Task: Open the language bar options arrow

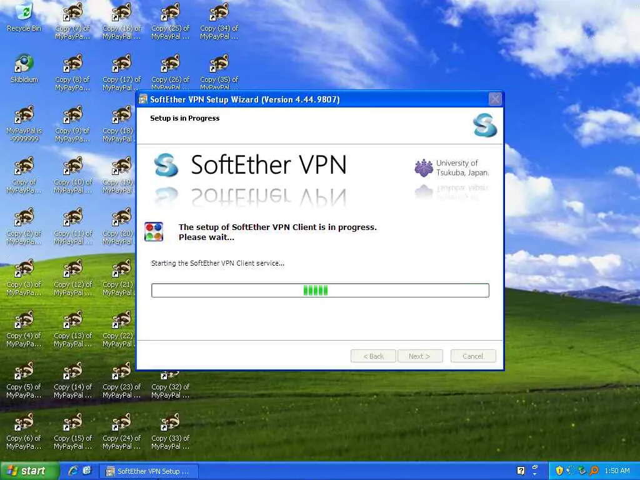Action: pos(535,475)
